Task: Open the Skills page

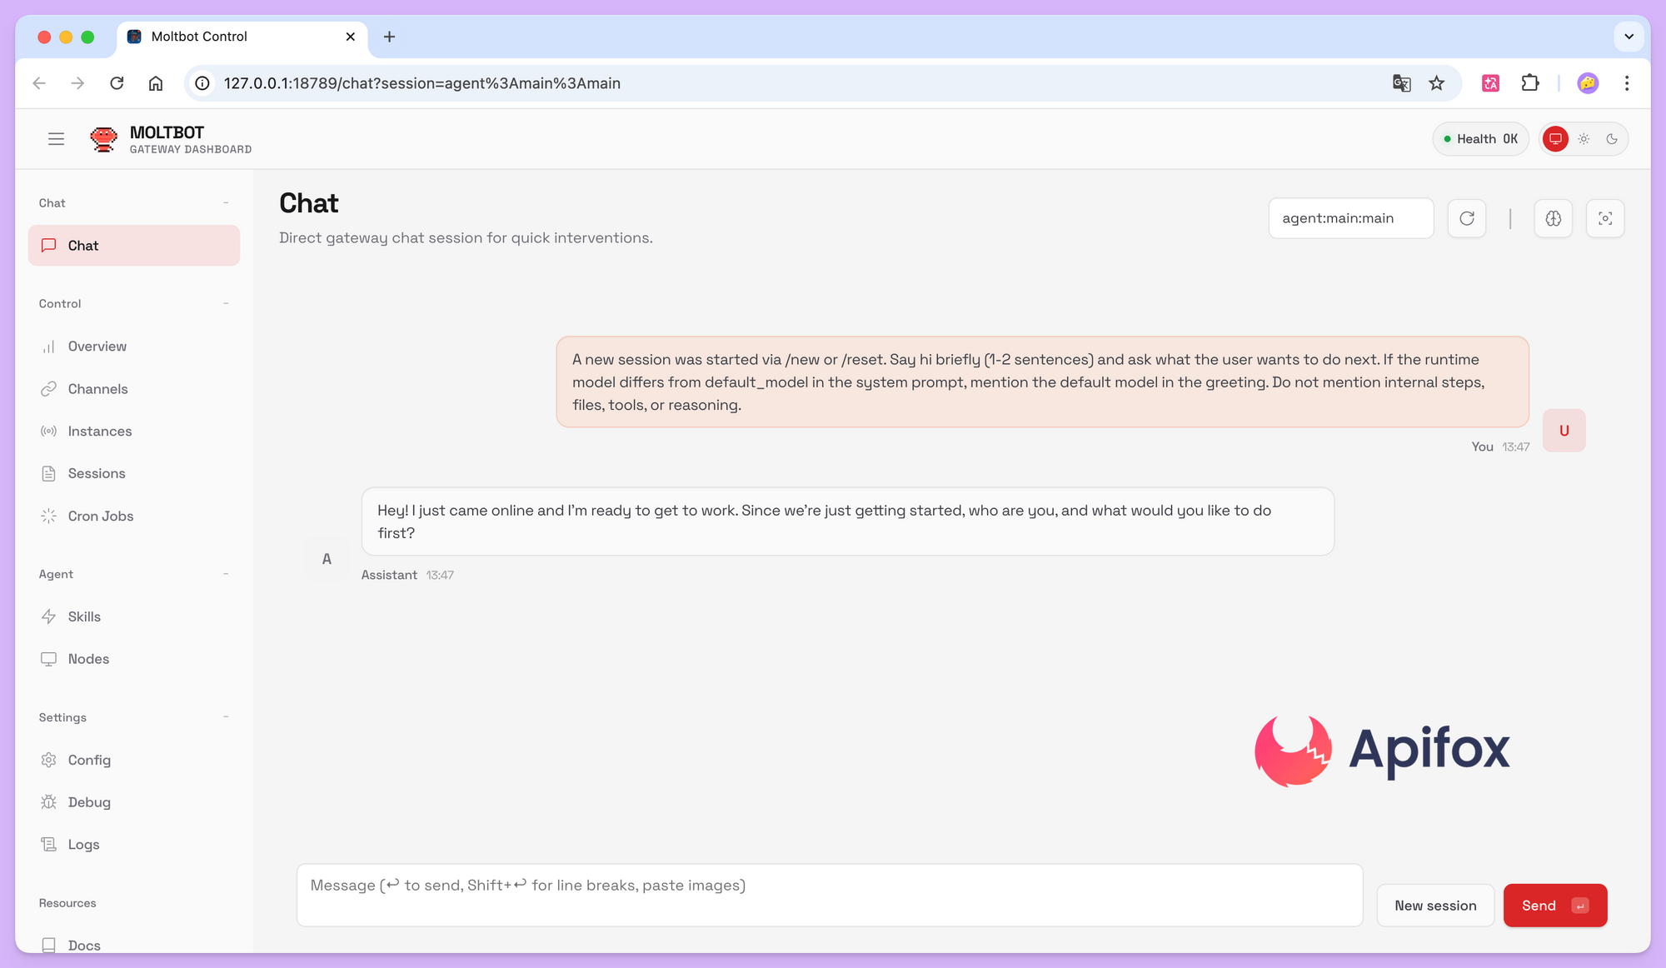Action: tap(84, 616)
